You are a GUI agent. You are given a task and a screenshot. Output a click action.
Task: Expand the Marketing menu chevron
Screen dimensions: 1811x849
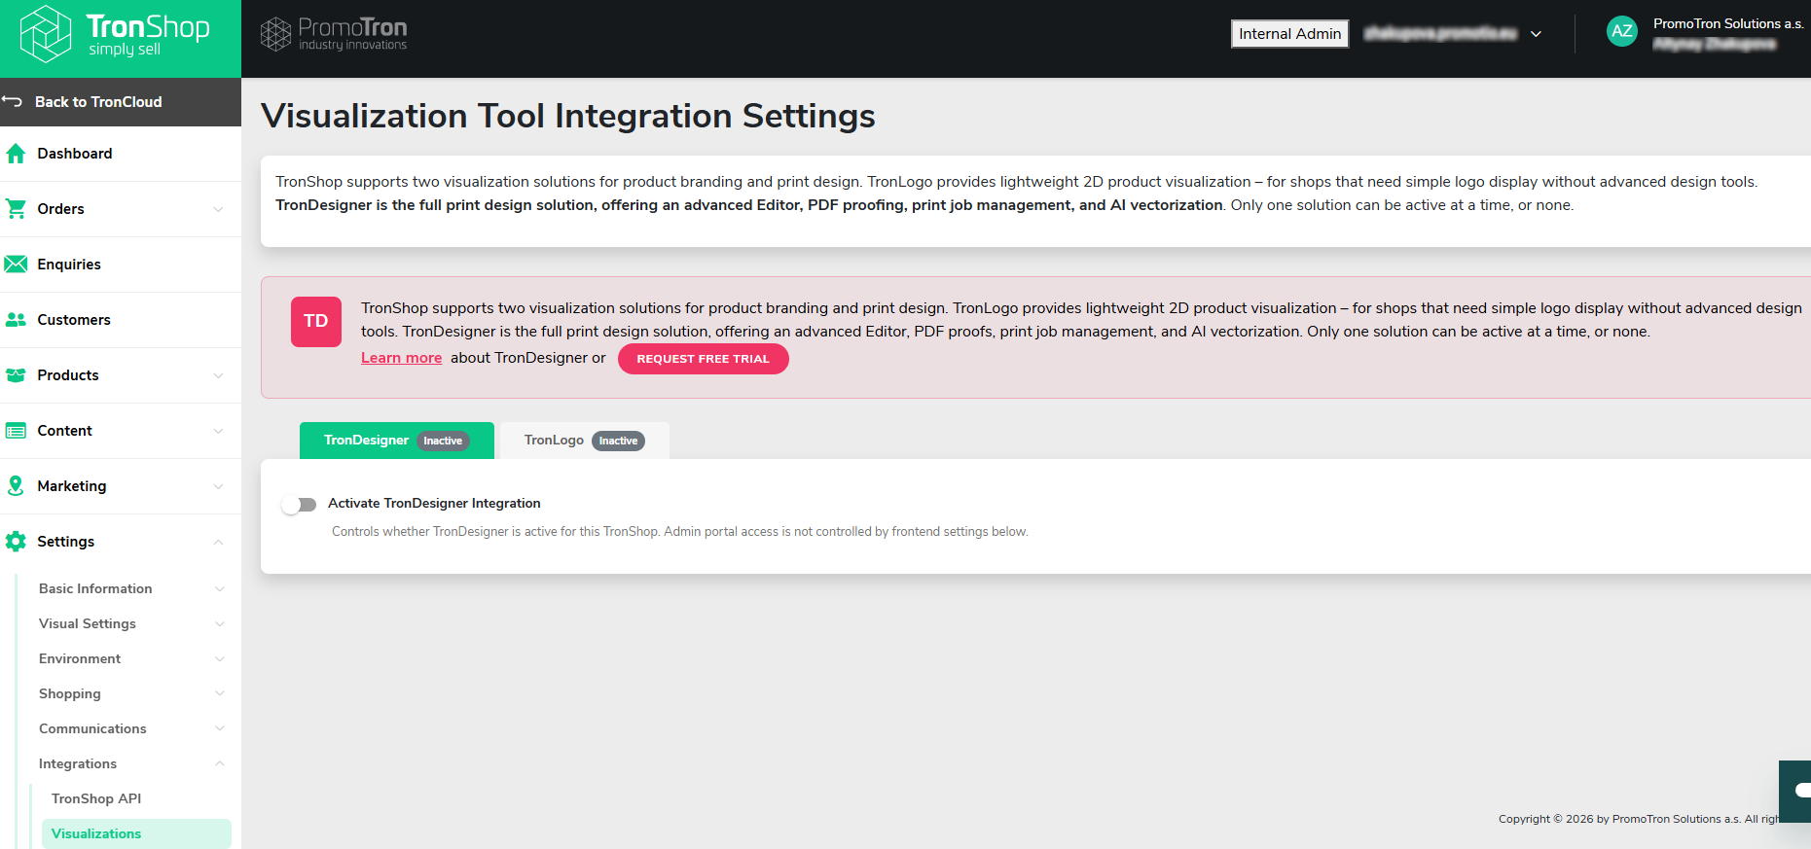218,486
